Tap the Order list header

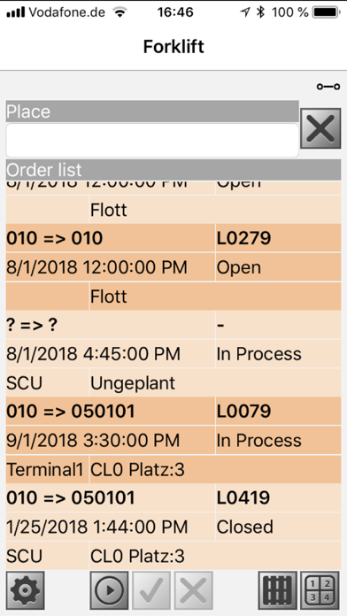point(173,170)
